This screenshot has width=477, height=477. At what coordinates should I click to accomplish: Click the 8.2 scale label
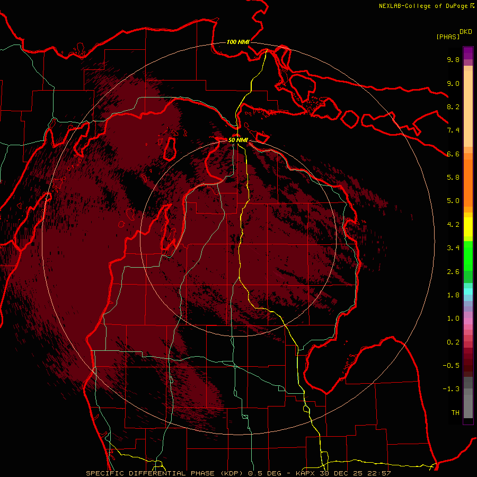(453, 107)
